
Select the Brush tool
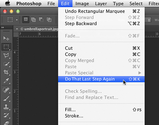coord(6,98)
